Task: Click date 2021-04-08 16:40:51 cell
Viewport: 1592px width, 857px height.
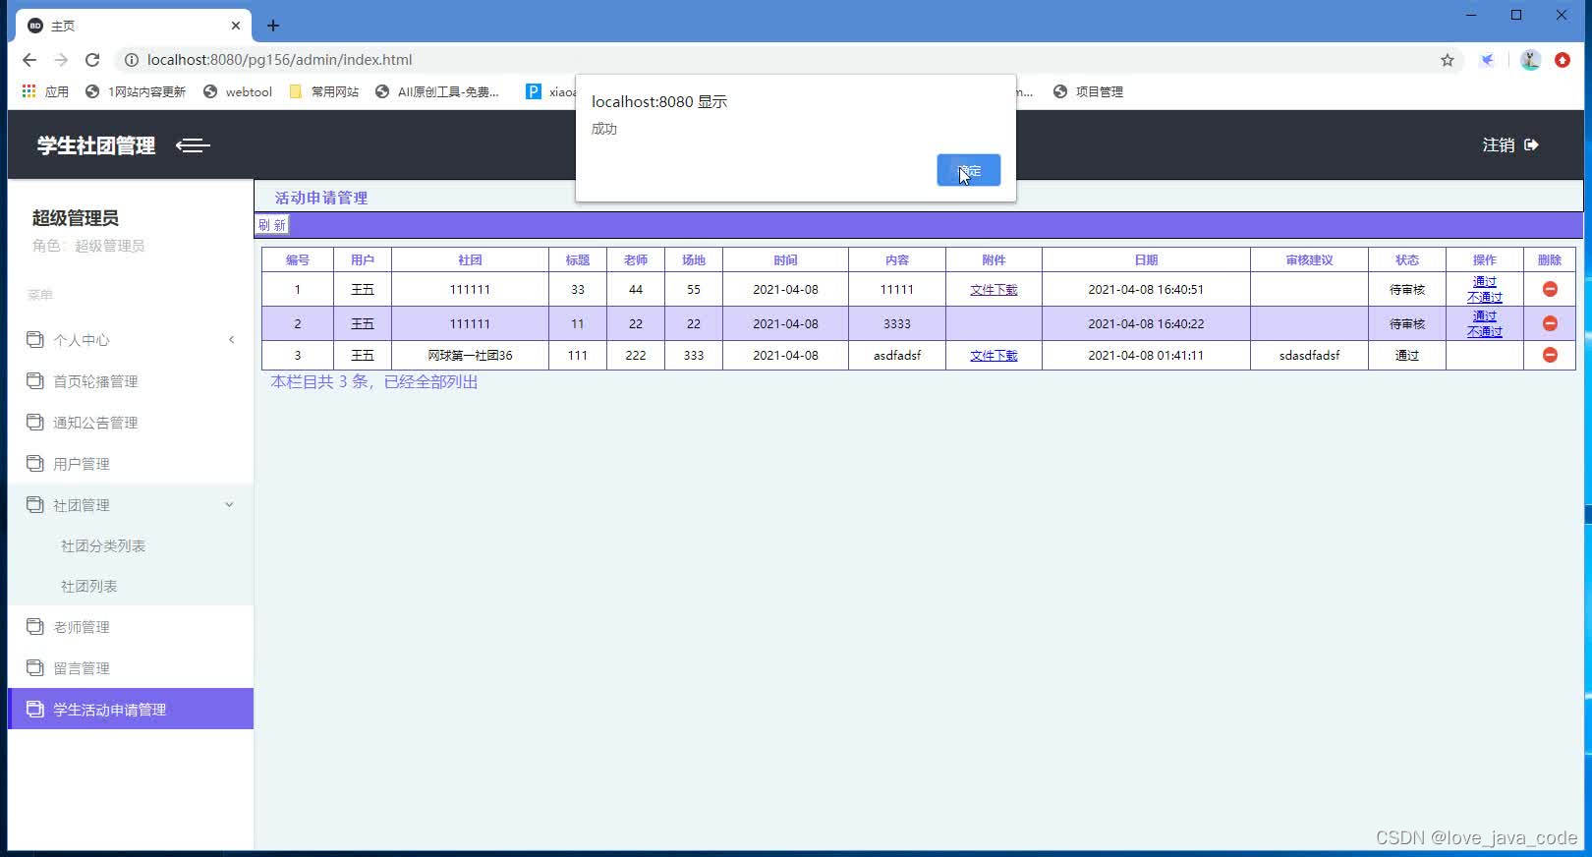Action: (x=1146, y=290)
